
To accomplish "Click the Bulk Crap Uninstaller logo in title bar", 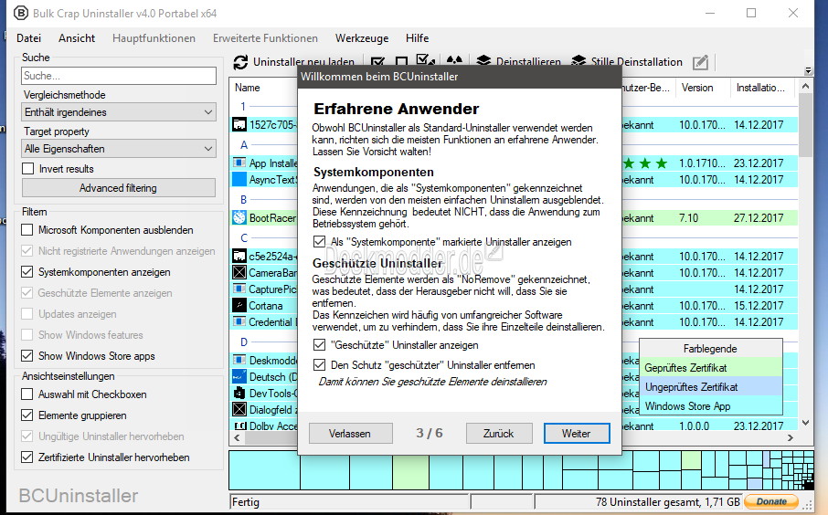I will pyautogui.click(x=21, y=13).
